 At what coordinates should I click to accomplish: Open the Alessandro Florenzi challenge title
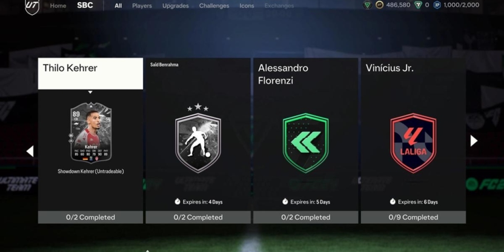[283, 74]
